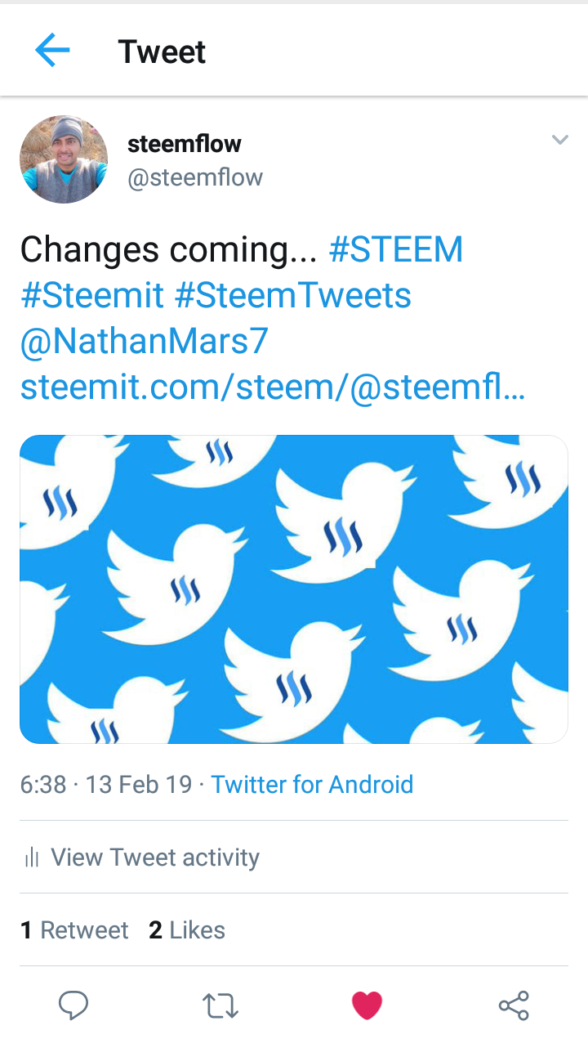Show the 1 Retweet list
Screen dimensions: 588x1039
point(74,930)
